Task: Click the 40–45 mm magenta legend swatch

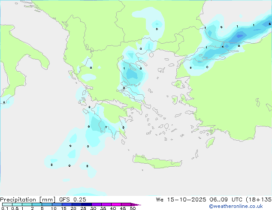Action: click(116, 204)
